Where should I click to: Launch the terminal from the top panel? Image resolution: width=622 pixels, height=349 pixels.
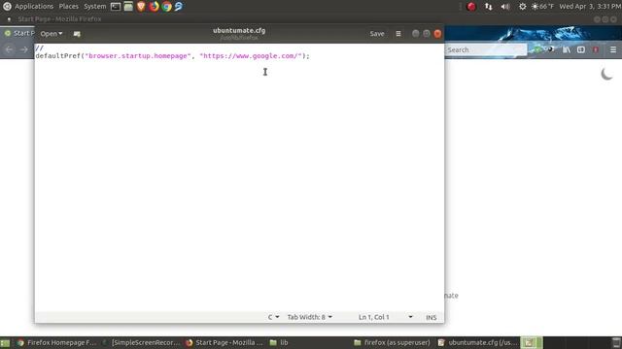[116, 7]
